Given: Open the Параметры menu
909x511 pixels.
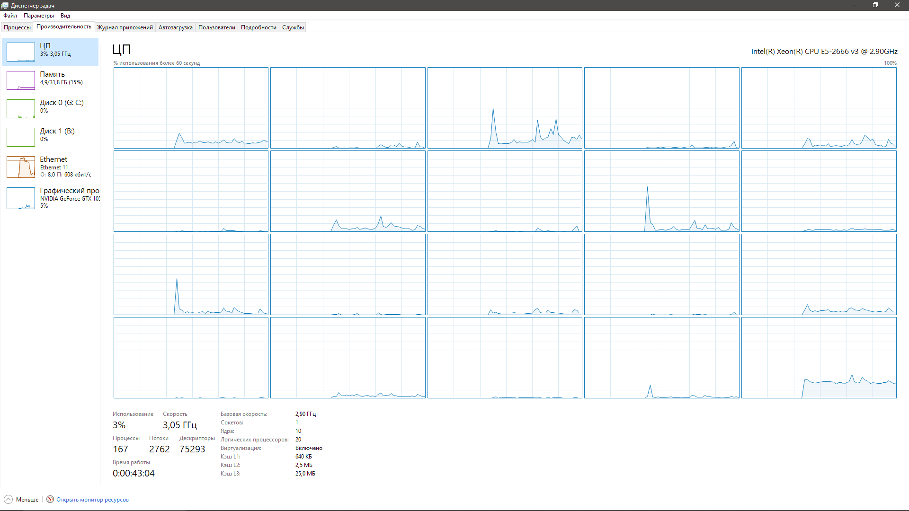Looking at the screenshot, I should [39, 16].
